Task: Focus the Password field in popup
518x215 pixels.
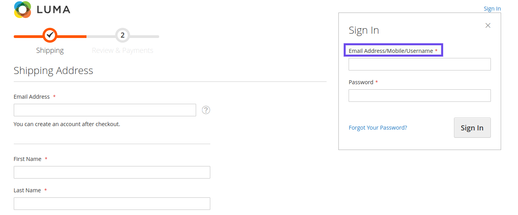Action: 419,96
